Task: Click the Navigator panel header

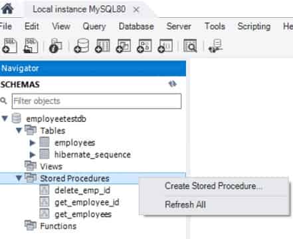Action: click(93, 68)
